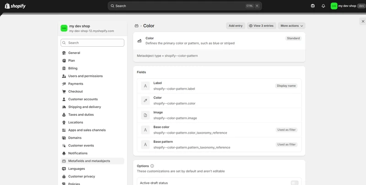Open the my dev shop account menu
Screen dimensions: 366x185
[348, 6]
